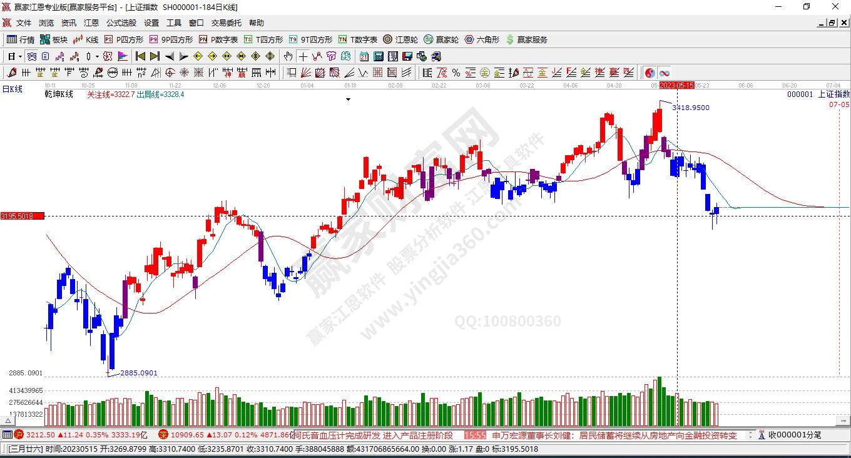The width and height of the screenshot is (851, 458).
Task: Click the percent (%) drawing tool
Action: coord(456,73)
